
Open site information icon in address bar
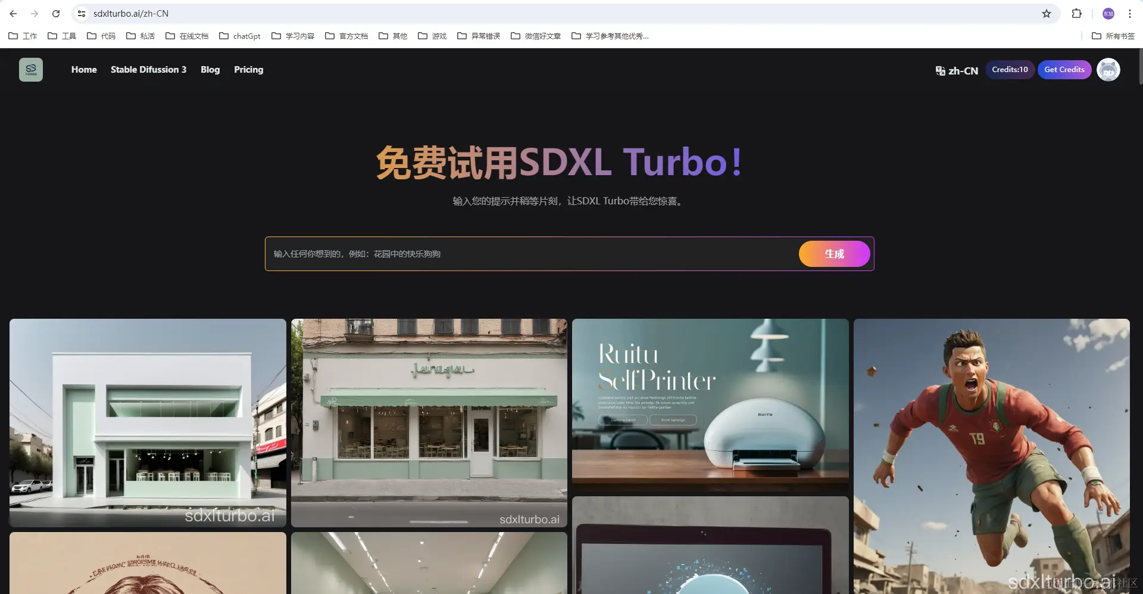point(82,14)
